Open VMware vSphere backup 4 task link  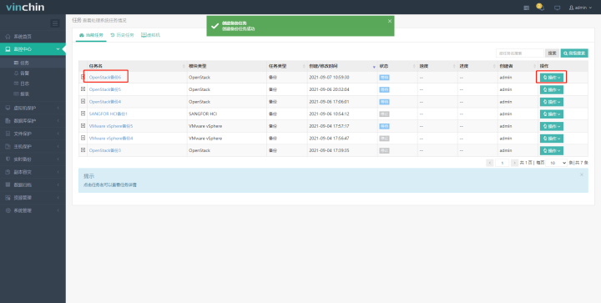111,139
